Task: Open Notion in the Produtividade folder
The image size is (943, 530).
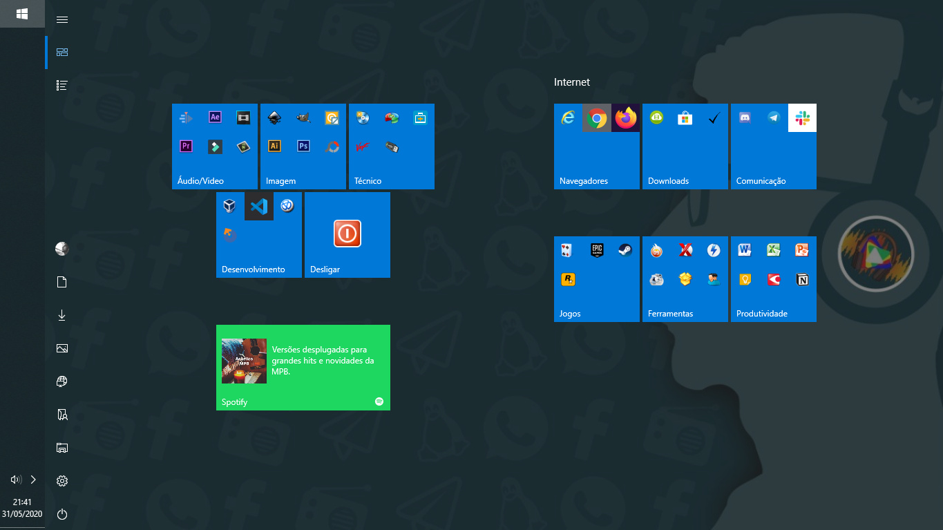Action: (802, 279)
